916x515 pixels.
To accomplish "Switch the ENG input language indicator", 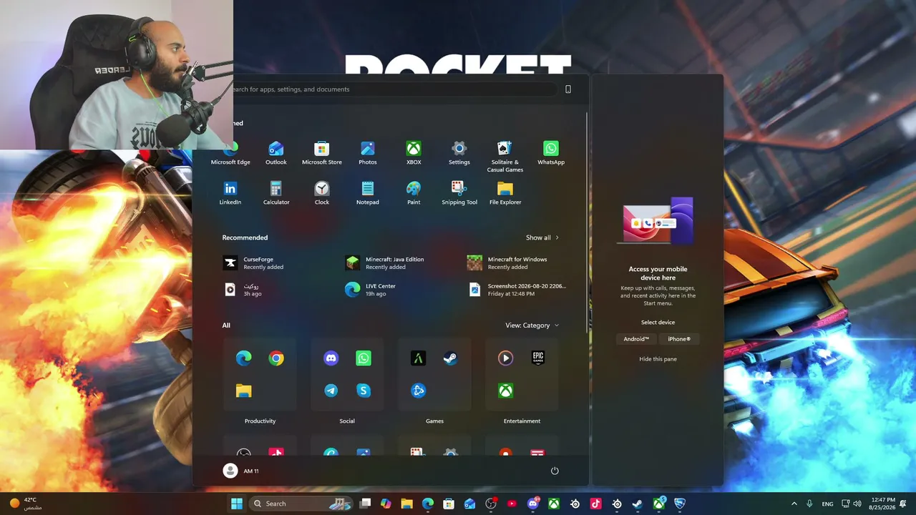I will click(827, 504).
